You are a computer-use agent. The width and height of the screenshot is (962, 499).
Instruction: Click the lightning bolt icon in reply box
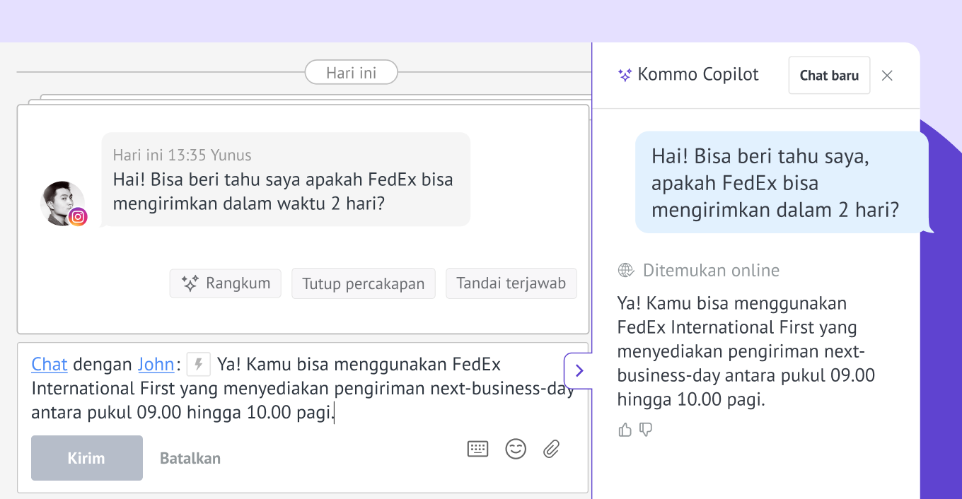point(199,365)
